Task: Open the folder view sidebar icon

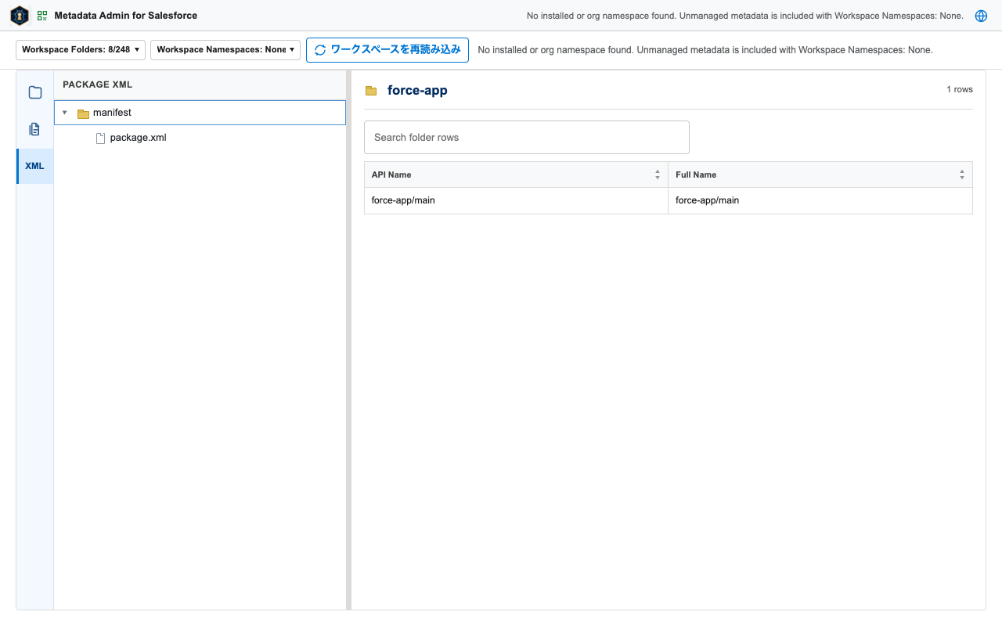Action: pos(35,92)
